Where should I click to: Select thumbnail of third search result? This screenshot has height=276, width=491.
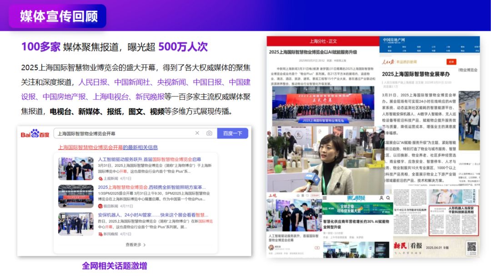pos(76,224)
